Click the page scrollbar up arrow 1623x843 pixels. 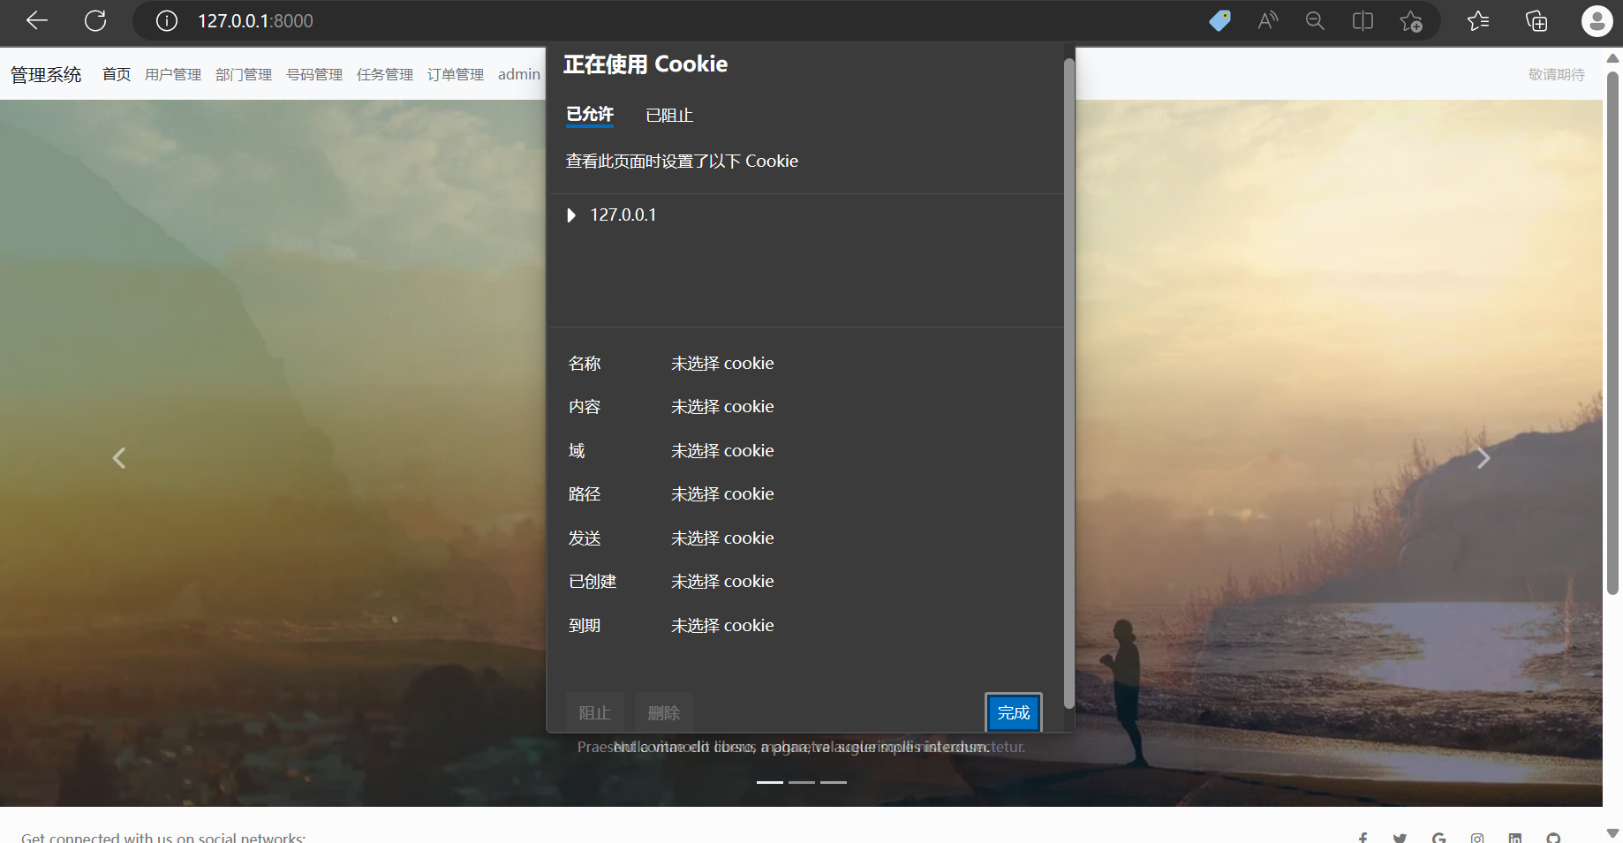[x=1612, y=58]
